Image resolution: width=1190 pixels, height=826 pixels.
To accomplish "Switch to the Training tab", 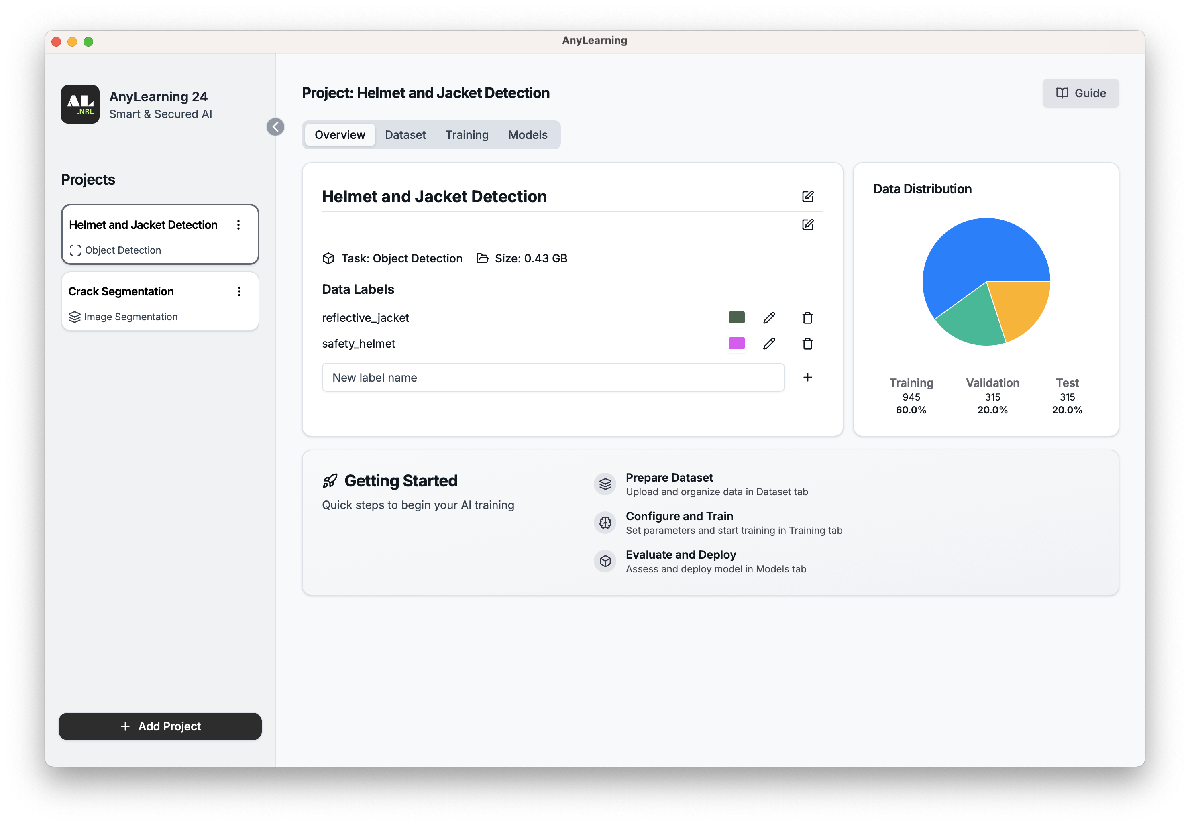I will tap(467, 134).
